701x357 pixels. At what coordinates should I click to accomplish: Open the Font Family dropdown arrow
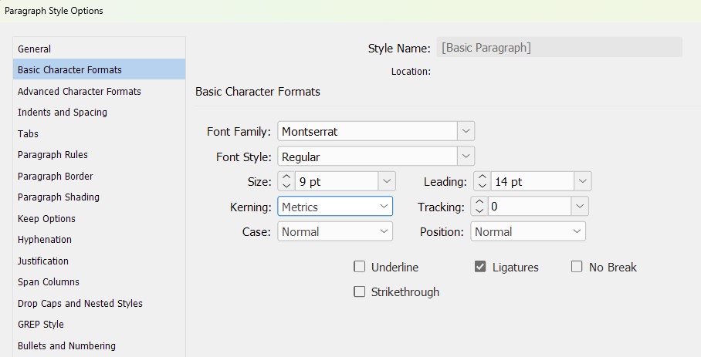point(466,131)
